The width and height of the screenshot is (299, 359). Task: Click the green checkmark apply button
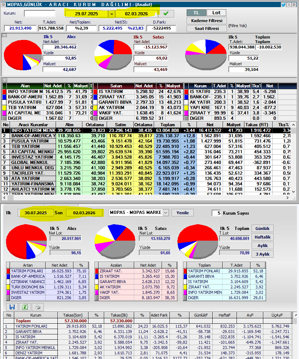click(166, 14)
